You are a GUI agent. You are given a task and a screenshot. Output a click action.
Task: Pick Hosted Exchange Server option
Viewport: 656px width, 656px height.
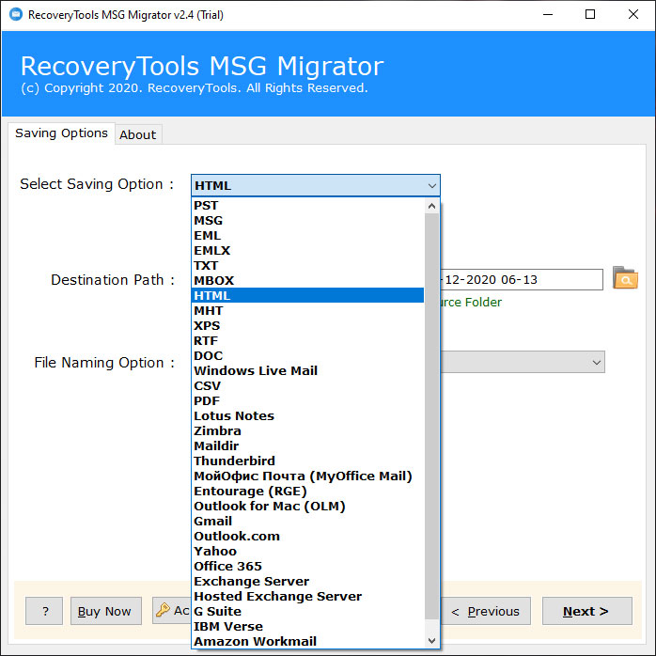point(307,597)
